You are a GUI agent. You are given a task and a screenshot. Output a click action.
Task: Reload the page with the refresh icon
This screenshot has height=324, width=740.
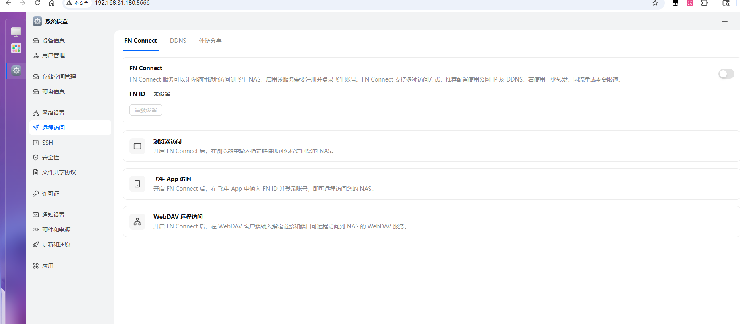pos(37,3)
